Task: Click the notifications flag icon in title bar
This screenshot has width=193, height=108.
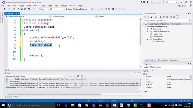Action: [x=143, y=2]
